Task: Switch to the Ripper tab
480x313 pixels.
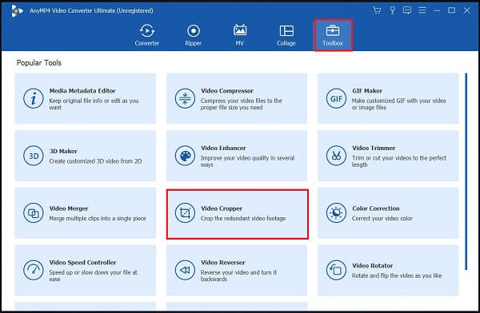Action: point(193,35)
